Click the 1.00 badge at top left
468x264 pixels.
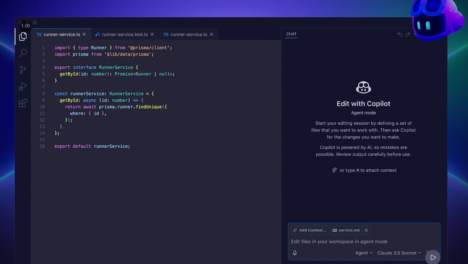pyautogui.click(x=26, y=26)
